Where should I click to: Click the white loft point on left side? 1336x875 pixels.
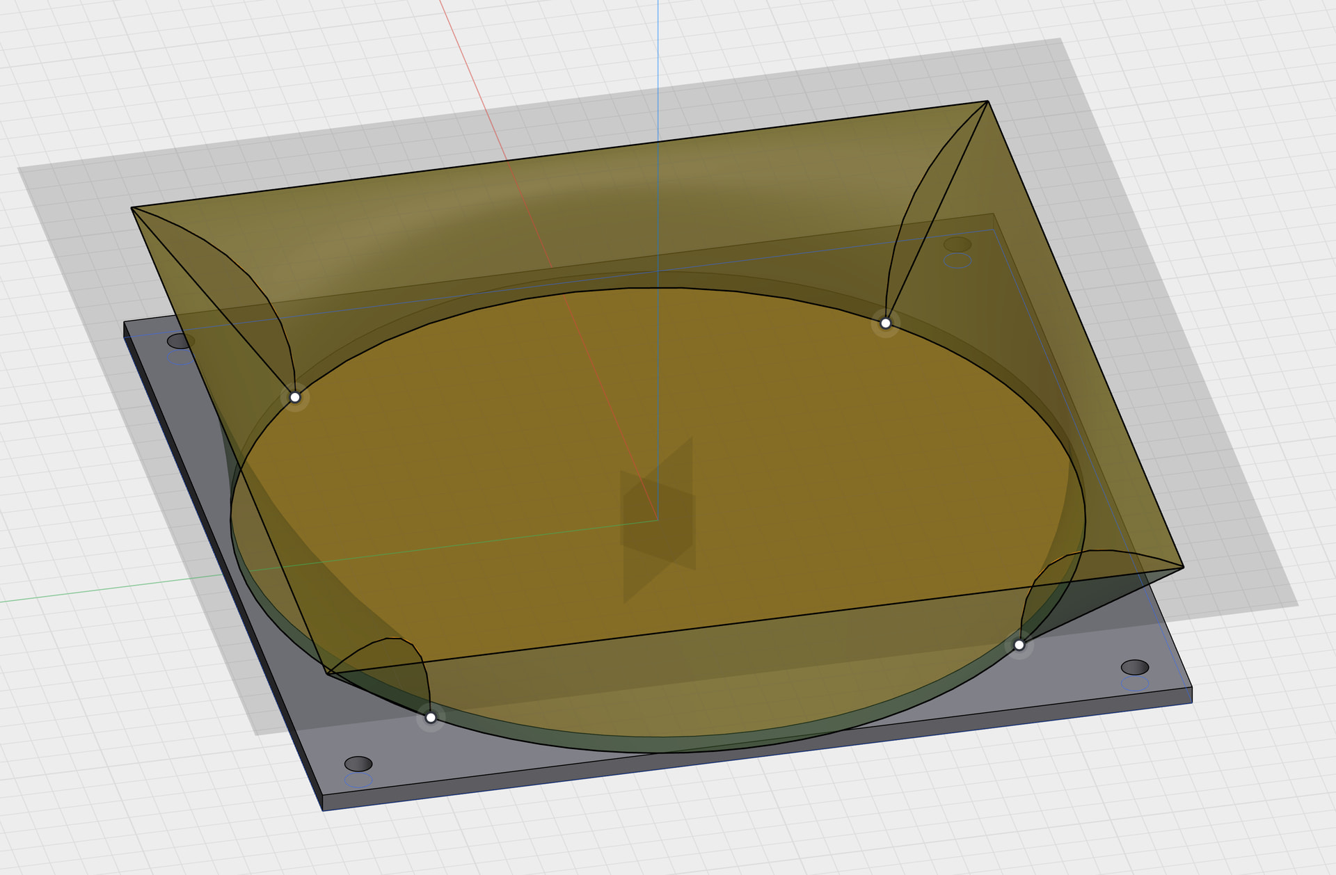click(x=295, y=397)
